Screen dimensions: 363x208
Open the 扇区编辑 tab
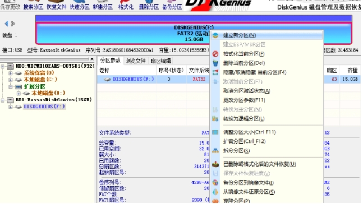(x=160, y=61)
